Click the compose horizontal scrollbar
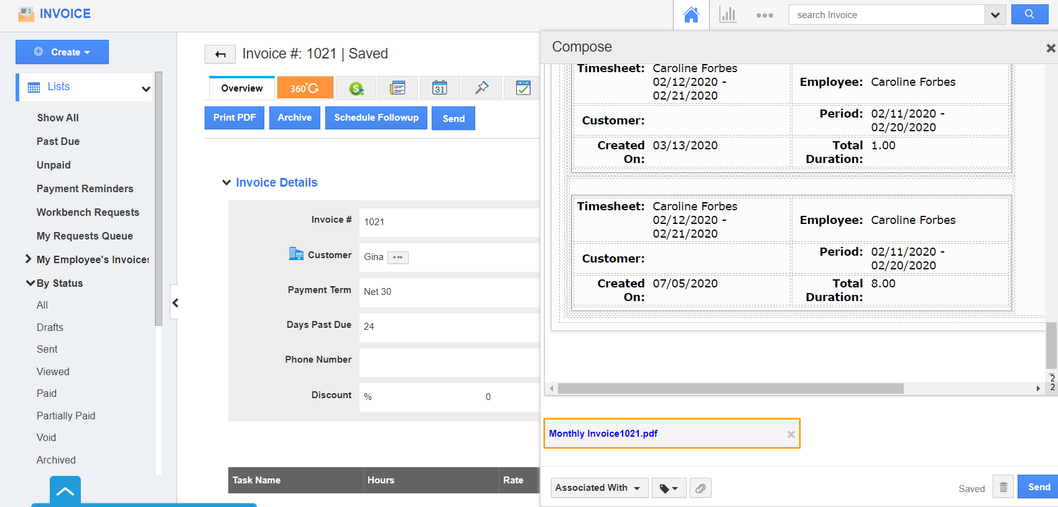The height and width of the screenshot is (507, 1058). (x=730, y=389)
